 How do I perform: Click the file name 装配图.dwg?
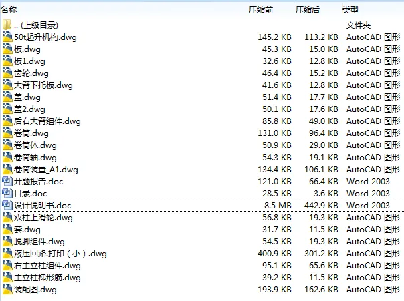35,290
